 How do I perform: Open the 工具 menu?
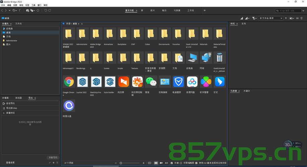point(34,5)
